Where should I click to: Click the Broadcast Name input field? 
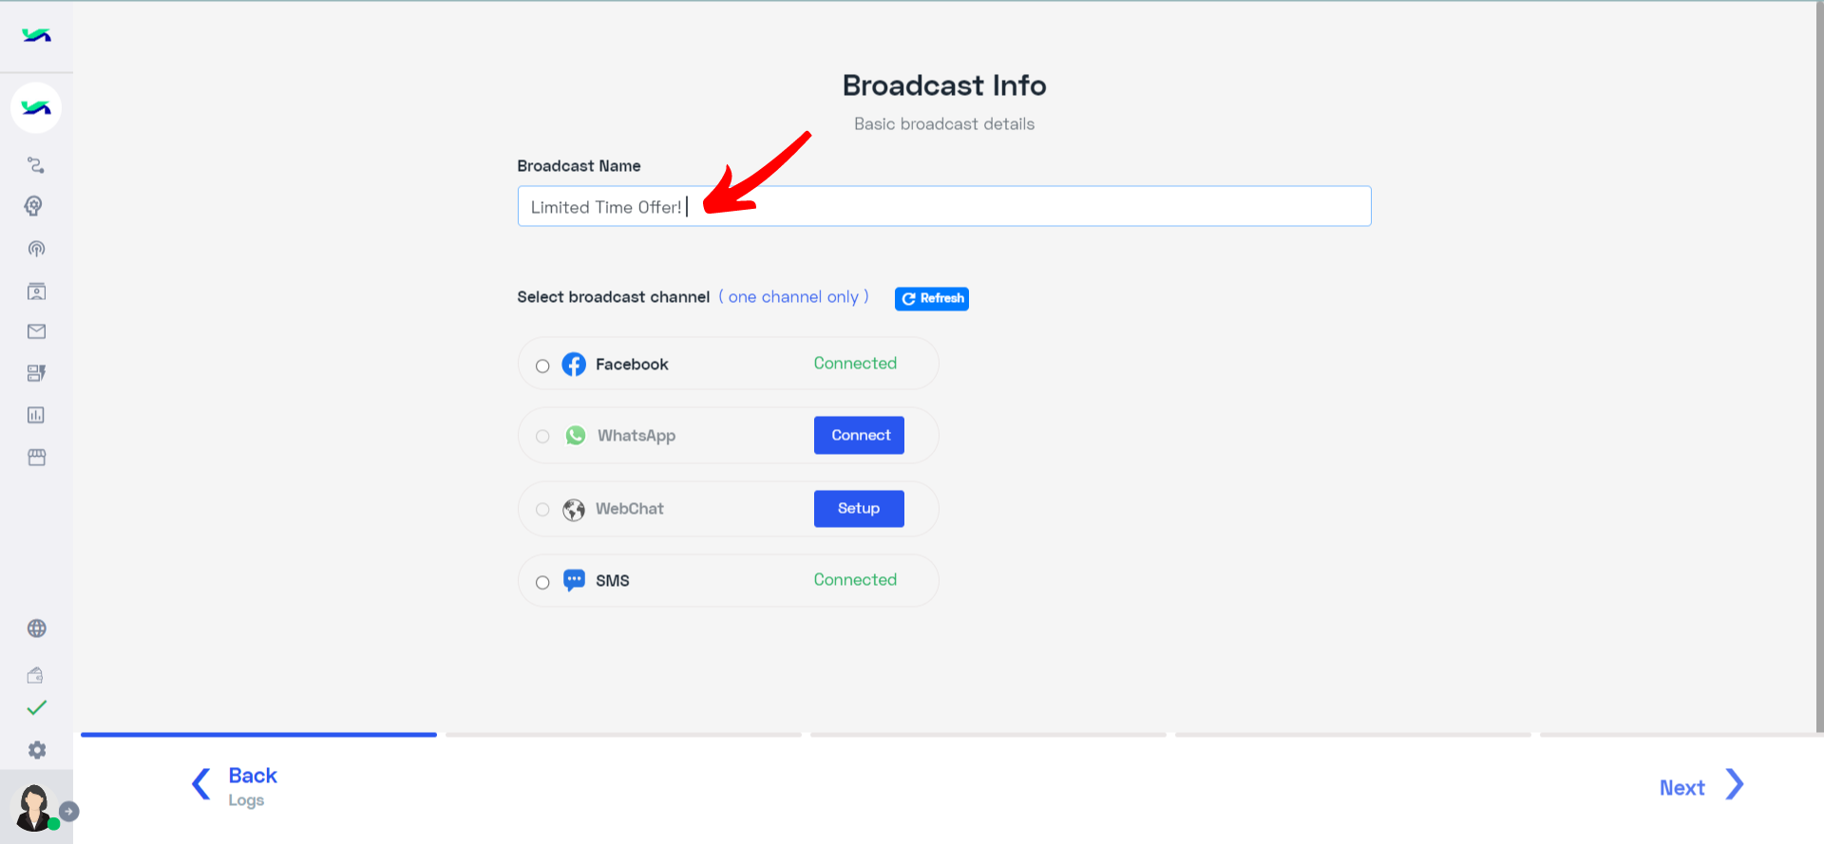coord(944,206)
